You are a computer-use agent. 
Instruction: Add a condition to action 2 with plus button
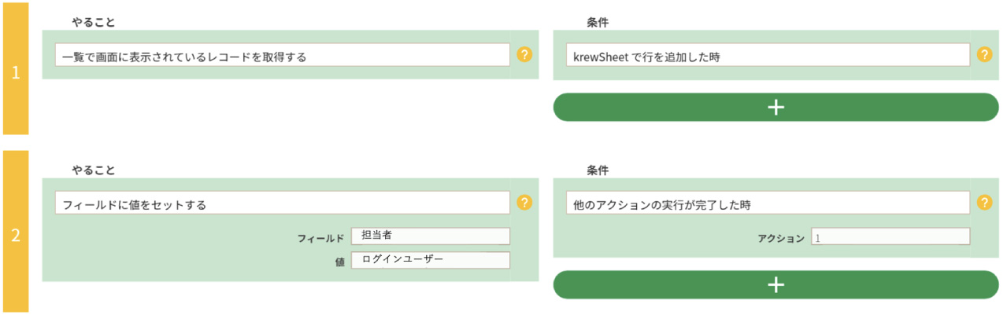click(x=776, y=284)
